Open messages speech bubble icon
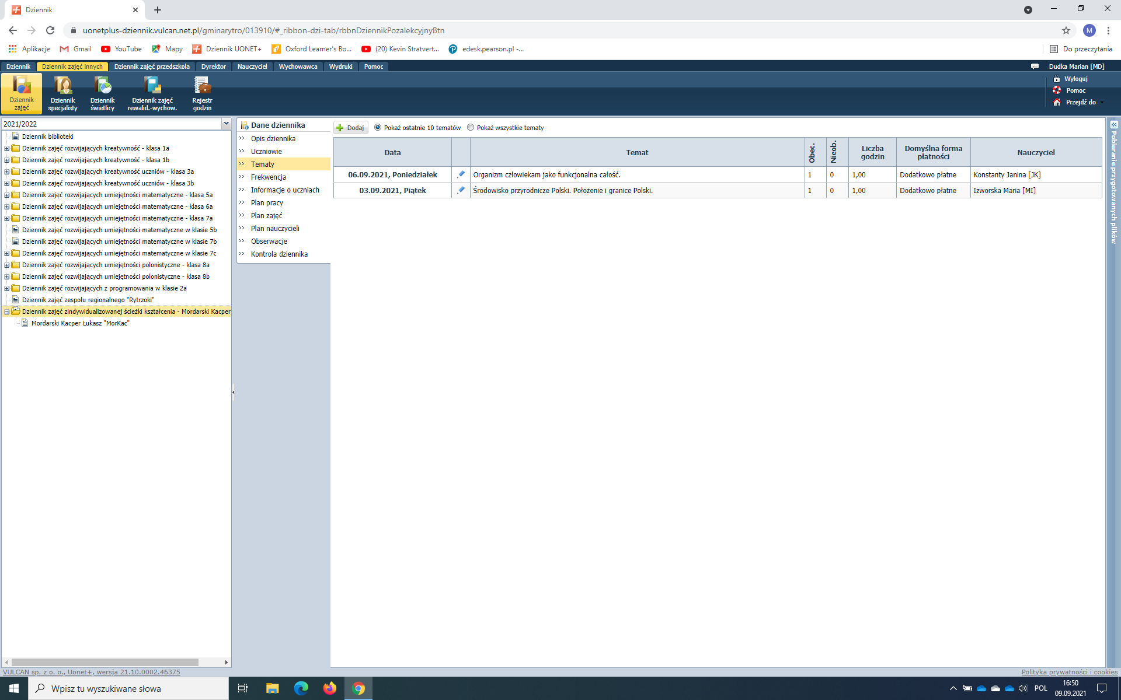Image resolution: width=1121 pixels, height=700 pixels. coord(1035,66)
